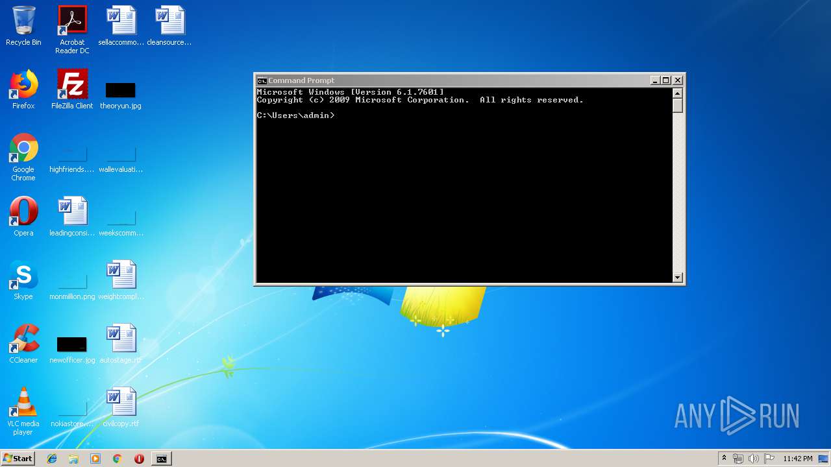
Task: Launch VLC media player shortcut
Action: click(23, 411)
